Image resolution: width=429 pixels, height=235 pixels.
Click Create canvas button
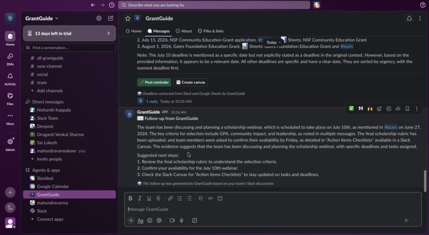pos(191,82)
